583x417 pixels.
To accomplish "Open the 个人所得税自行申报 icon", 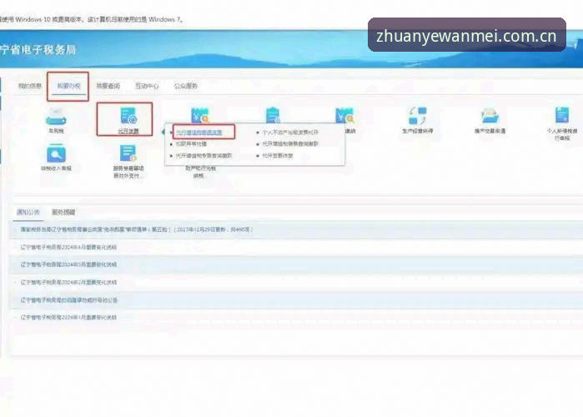I will click(562, 115).
